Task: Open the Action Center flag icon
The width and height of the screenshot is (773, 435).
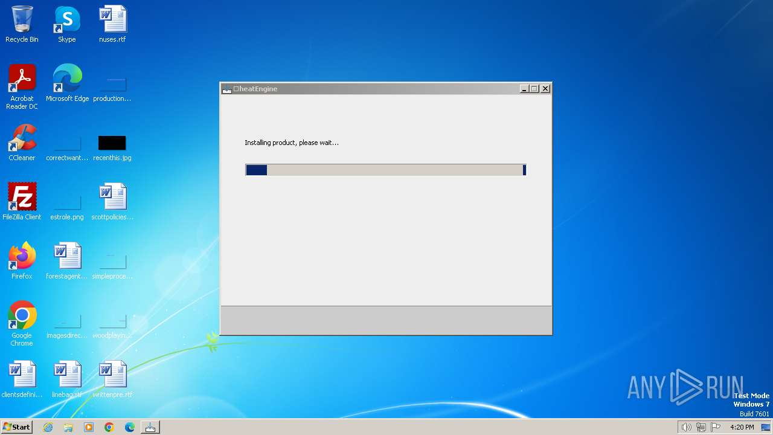Action: coord(716,427)
